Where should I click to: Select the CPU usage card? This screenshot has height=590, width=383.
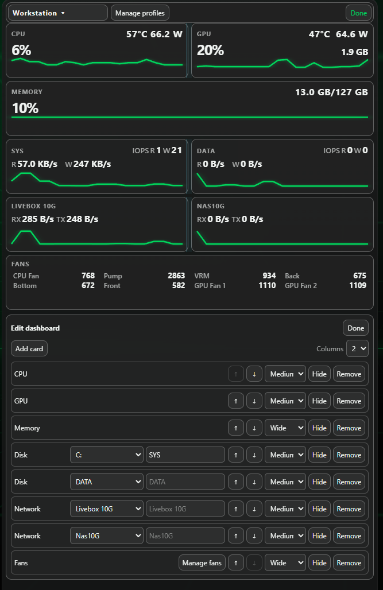[x=97, y=51]
